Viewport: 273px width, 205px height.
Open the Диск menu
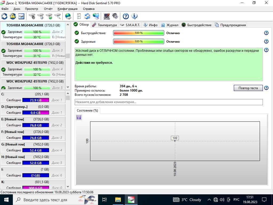17,9
